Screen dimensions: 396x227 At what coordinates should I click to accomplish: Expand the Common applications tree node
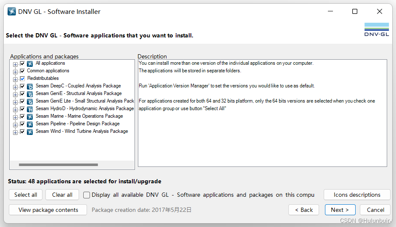pyautogui.click(x=16, y=72)
